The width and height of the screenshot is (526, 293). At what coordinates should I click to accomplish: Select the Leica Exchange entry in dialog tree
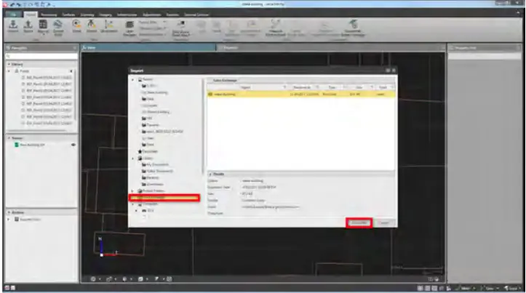[164, 198]
